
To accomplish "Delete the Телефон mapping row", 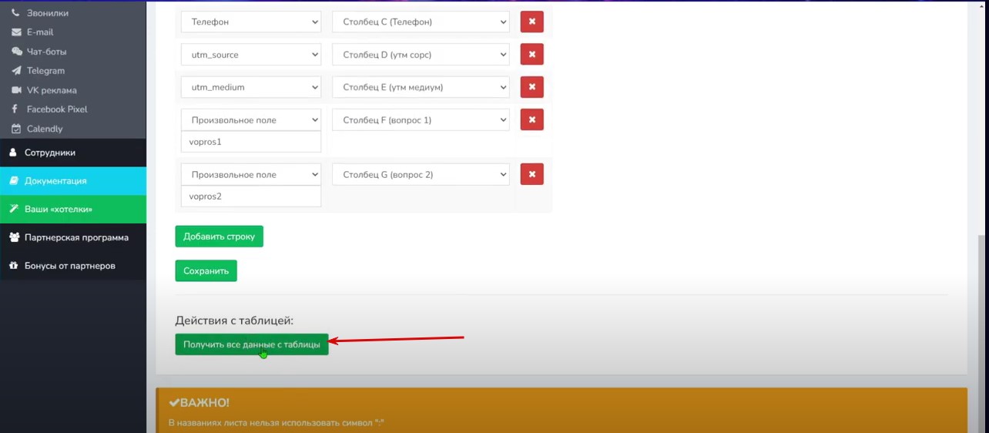I will tap(531, 22).
